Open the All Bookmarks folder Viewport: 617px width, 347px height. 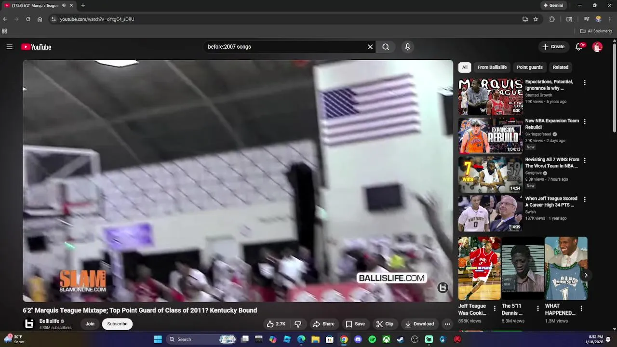coord(596,31)
